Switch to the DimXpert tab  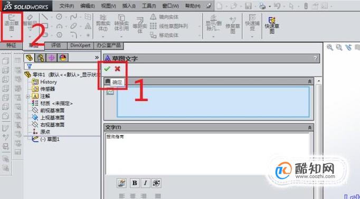click(80, 45)
